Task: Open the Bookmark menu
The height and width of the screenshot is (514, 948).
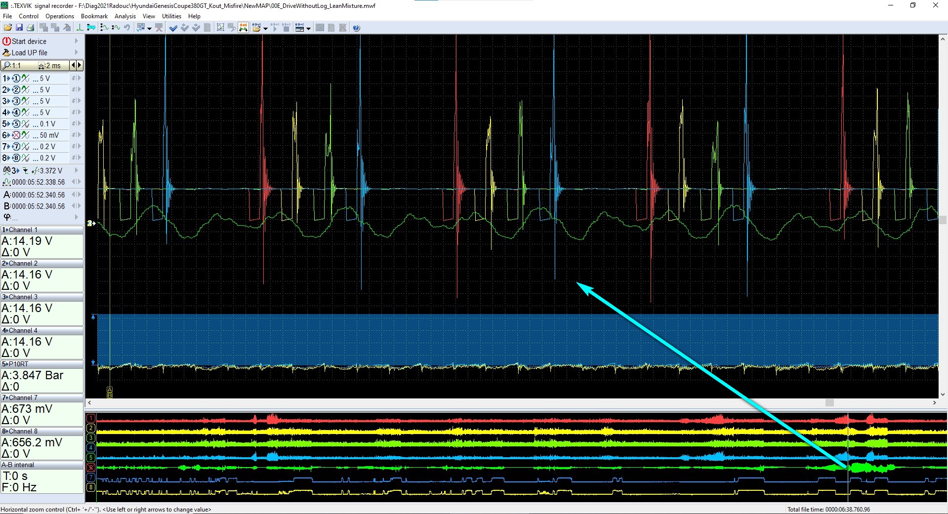Action: (x=94, y=16)
